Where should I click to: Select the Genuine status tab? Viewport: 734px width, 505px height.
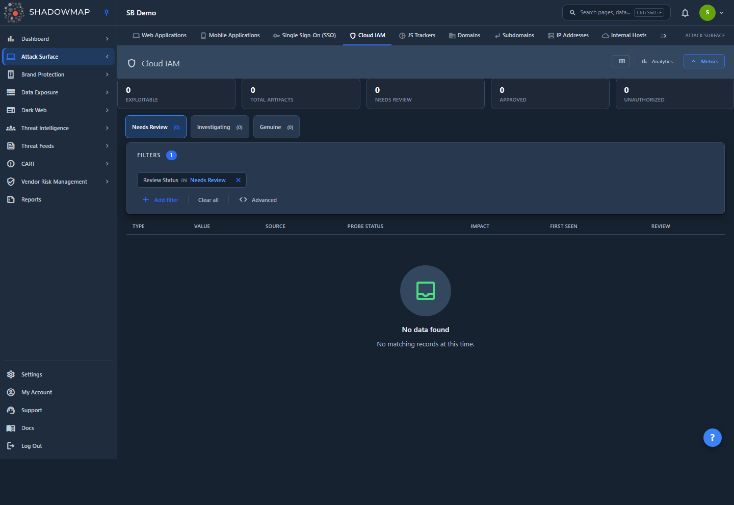pyautogui.click(x=276, y=127)
